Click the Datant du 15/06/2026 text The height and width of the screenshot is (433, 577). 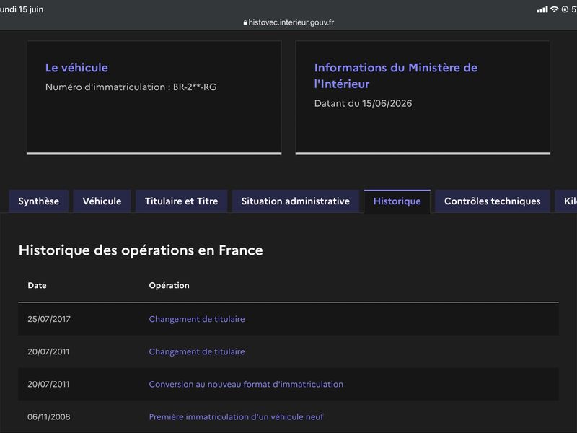click(364, 103)
